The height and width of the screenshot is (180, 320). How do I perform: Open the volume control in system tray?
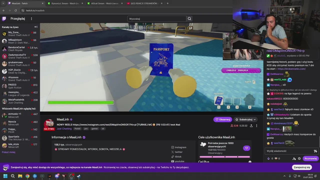tap(299, 176)
